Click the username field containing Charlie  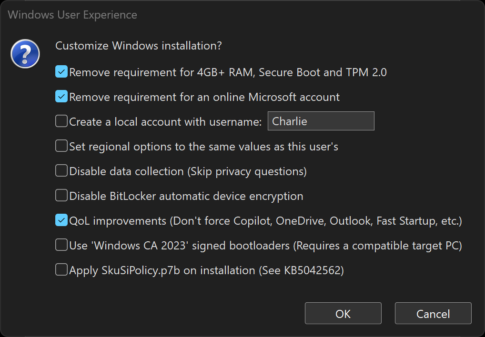[321, 121]
